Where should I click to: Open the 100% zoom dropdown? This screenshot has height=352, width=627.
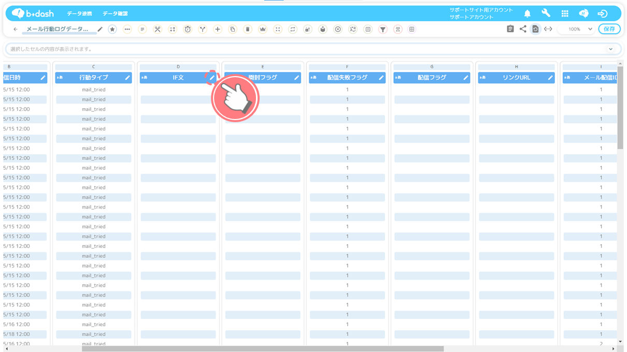coord(576,30)
